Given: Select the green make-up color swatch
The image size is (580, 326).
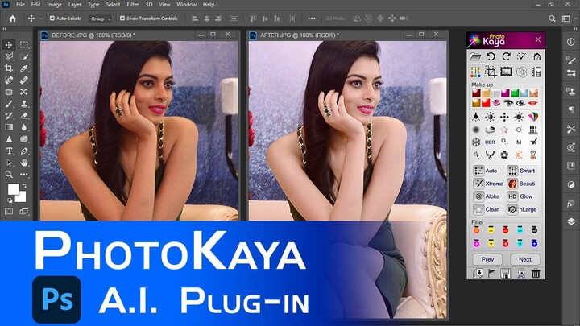Looking at the screenshot, I should pos(515,93).
